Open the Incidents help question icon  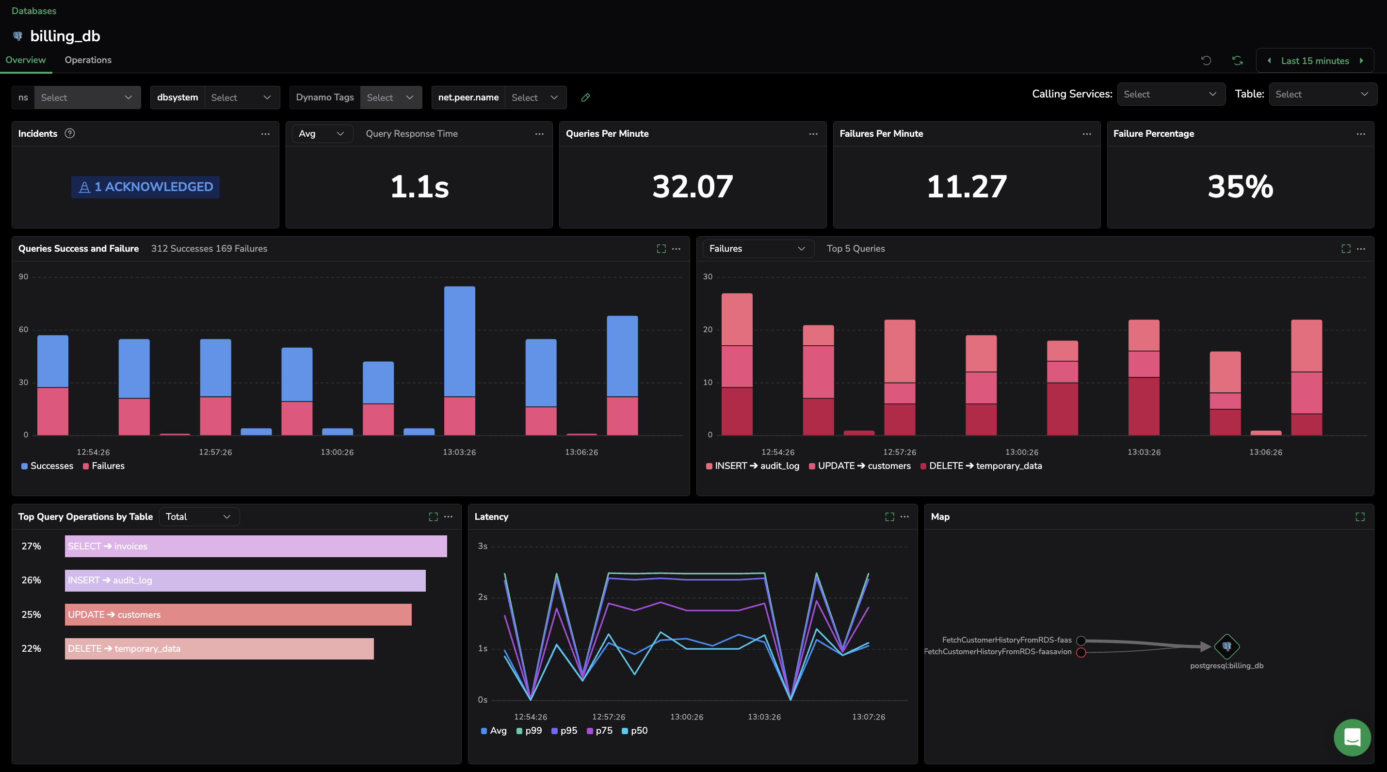click(69, 133)
